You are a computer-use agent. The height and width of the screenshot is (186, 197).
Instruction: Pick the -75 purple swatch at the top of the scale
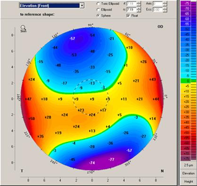pos(186,3)
